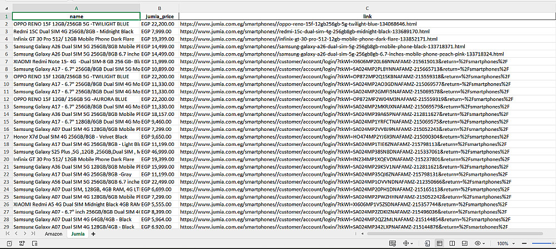Open the eye protection dropdown arrow
556x249 pixels.
[484, 243]
